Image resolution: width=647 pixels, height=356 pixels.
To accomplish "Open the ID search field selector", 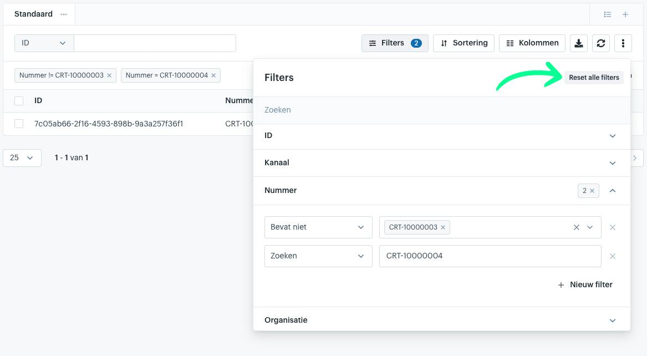I will click(x=44, y=43).
